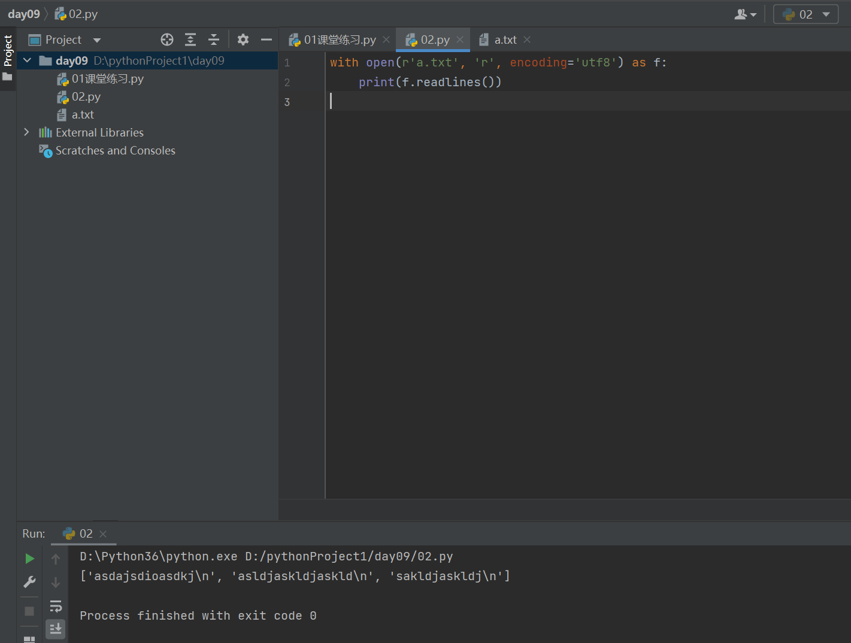Click line number 3 in editor gutter

pos(287,102)
